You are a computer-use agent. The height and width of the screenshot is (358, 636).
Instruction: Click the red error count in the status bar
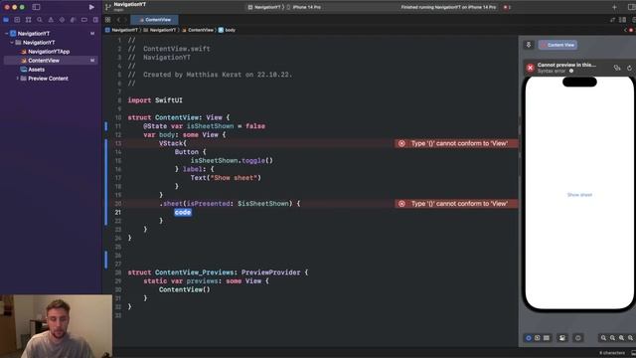(x=507, y=7)
